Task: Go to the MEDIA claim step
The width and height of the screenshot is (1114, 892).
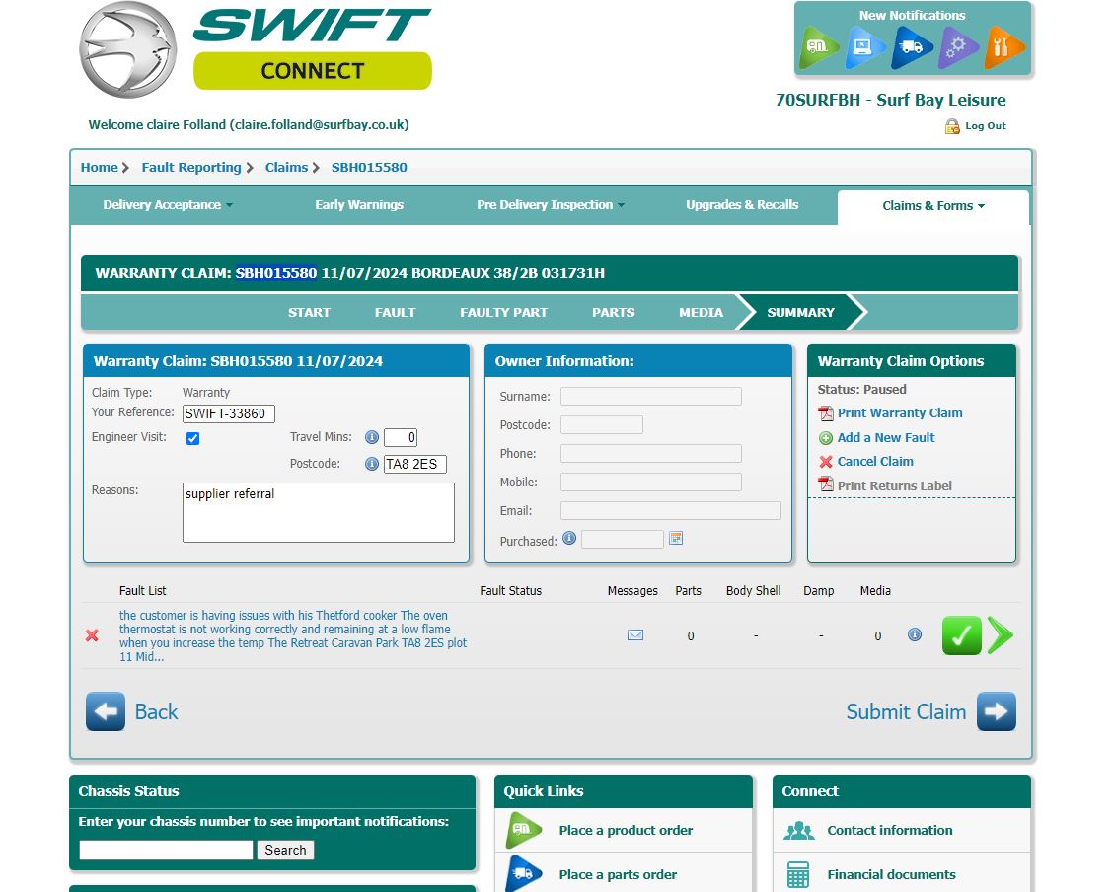Action: click(701, 313)
